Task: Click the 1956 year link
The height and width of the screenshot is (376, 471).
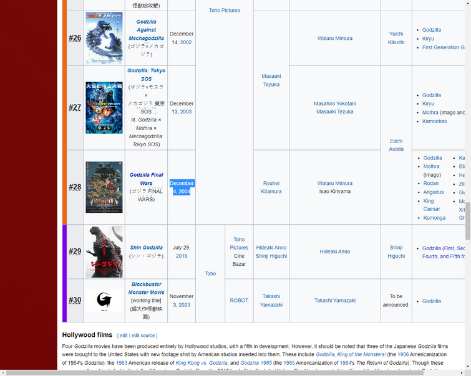Action: (x=403, y=354)
